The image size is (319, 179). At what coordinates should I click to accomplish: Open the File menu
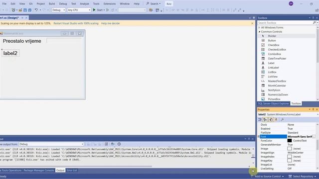click(4, 3)
